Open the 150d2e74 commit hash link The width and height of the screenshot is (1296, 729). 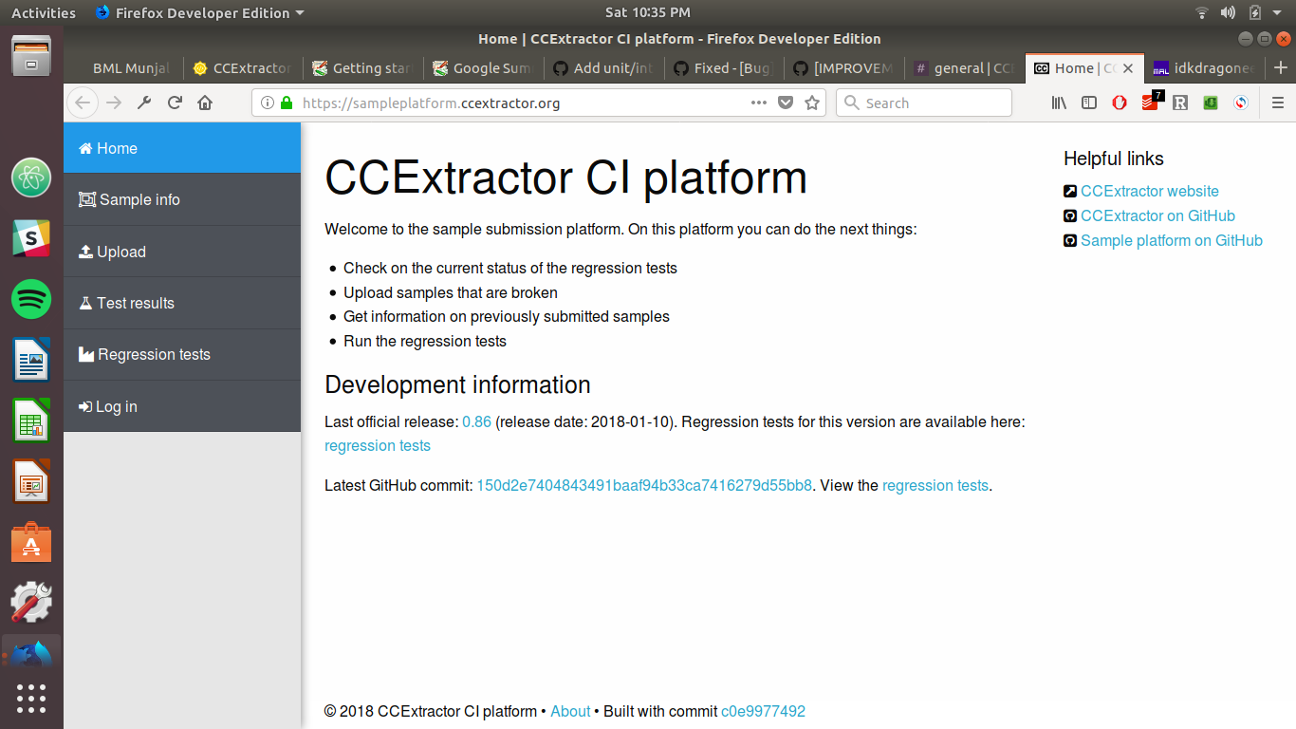(644, 485)
